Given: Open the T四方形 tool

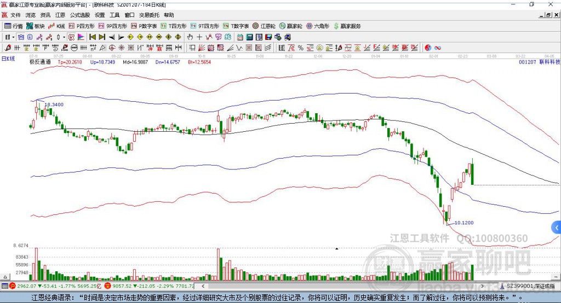Looking at the screenshot, I should (x=174, y=26).
